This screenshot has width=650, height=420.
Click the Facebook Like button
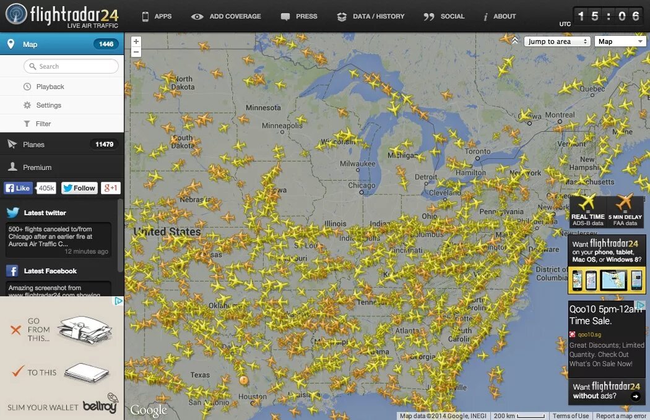click(x=18, y=188)
